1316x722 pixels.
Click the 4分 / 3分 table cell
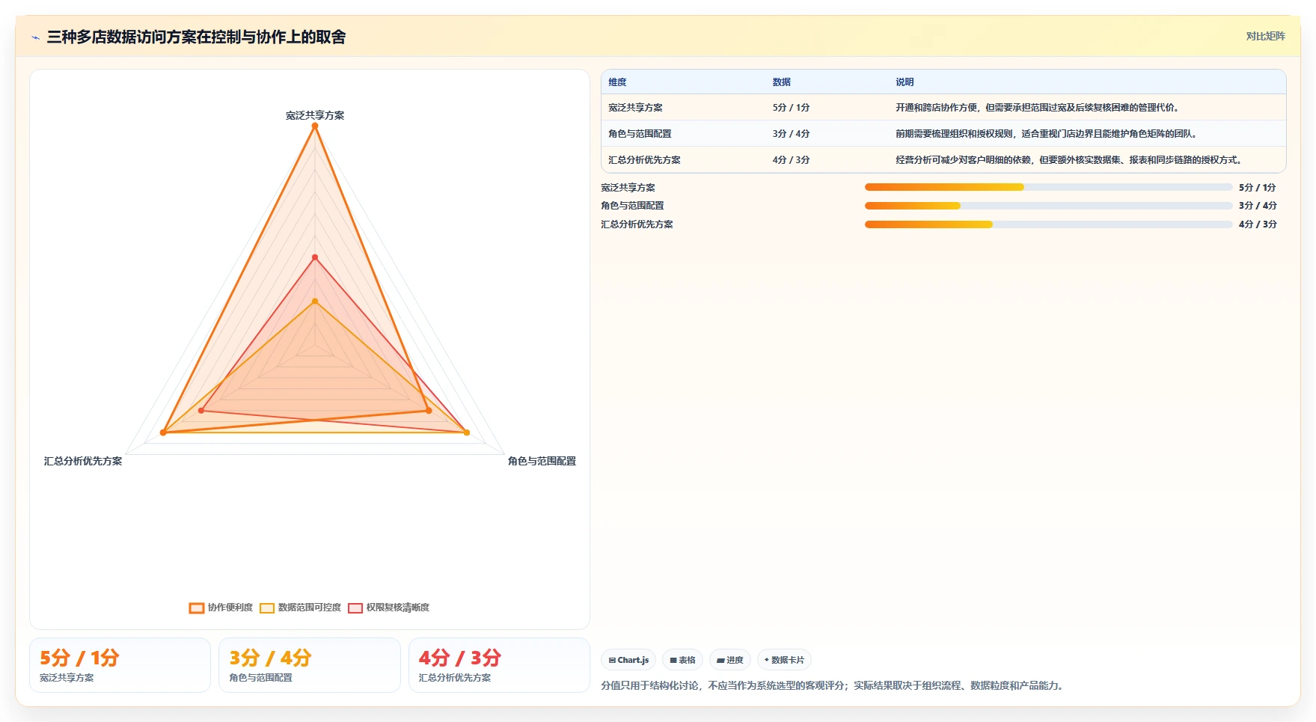pos(791,160)
